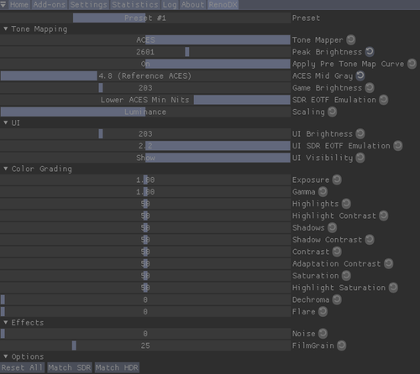Viewport: 420px width, 374px height.
Task: Reset Exposure to default
Action: click(337, 179)
